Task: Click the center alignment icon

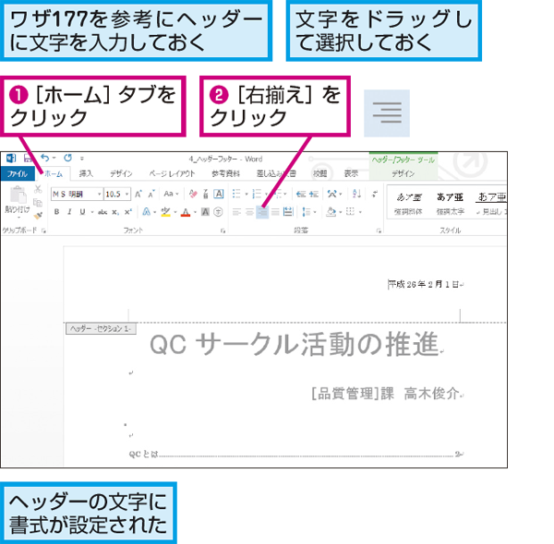Action: click(x=249, y=212)
